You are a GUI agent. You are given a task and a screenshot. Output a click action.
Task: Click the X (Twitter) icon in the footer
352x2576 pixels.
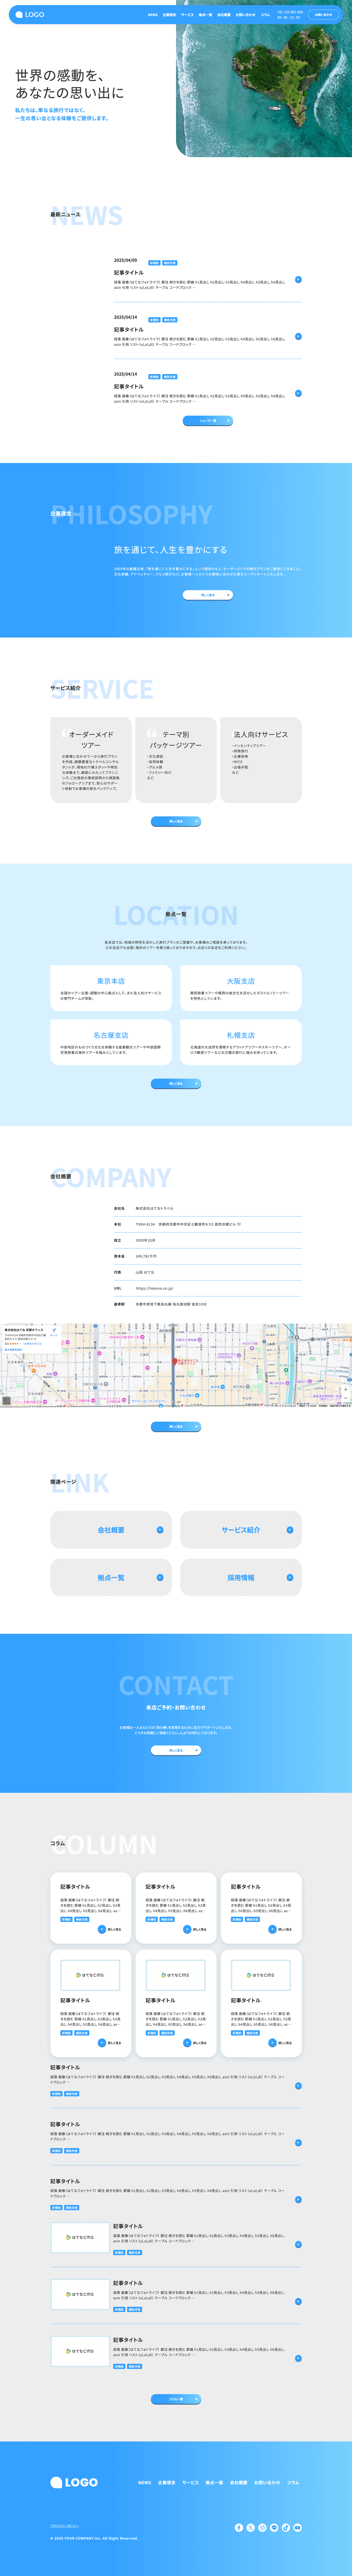(251, 2528)
